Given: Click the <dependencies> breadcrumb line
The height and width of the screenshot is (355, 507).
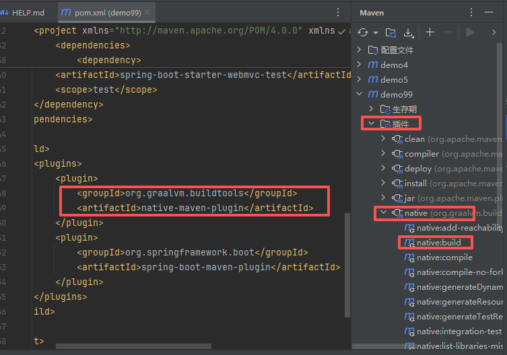Looking at the screenshot, I should tap(93, 45).
